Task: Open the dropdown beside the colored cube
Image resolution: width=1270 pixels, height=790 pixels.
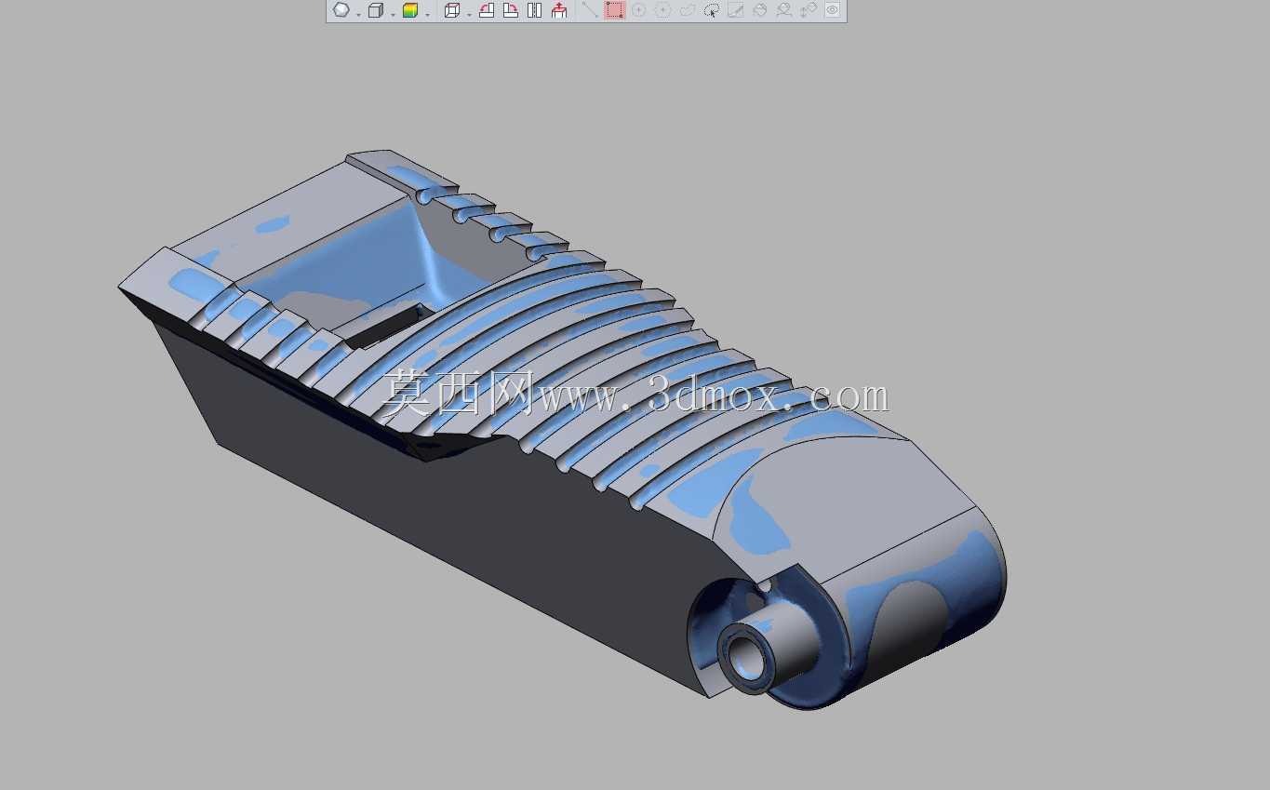Action: click(x=427, y=14)
